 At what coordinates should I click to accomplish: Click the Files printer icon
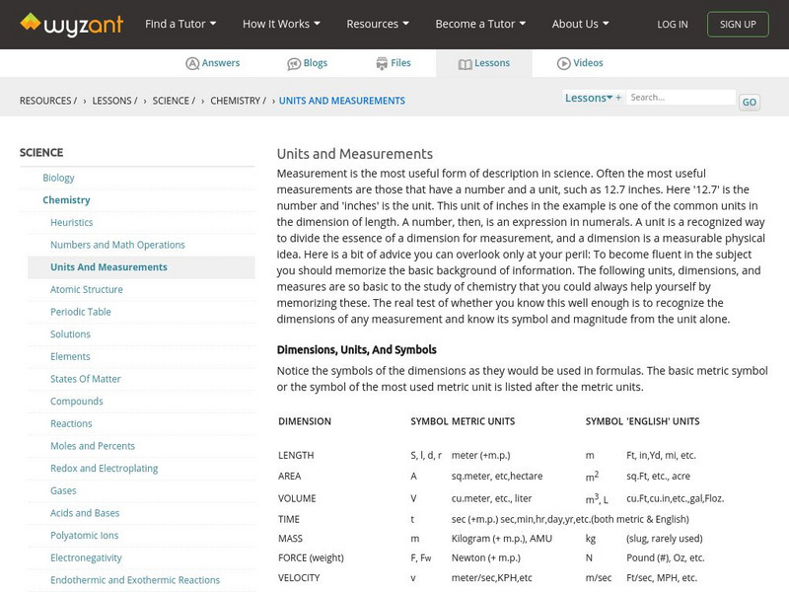(382, 63)
